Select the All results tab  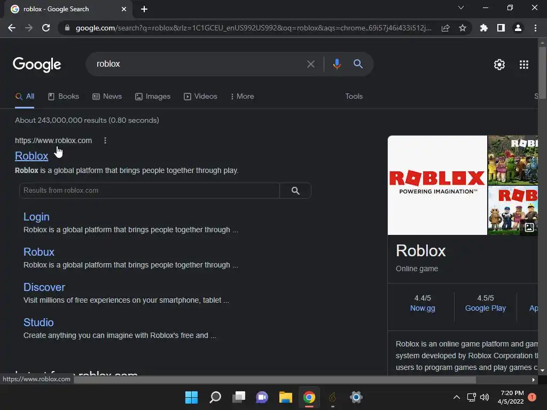(25, 97)
